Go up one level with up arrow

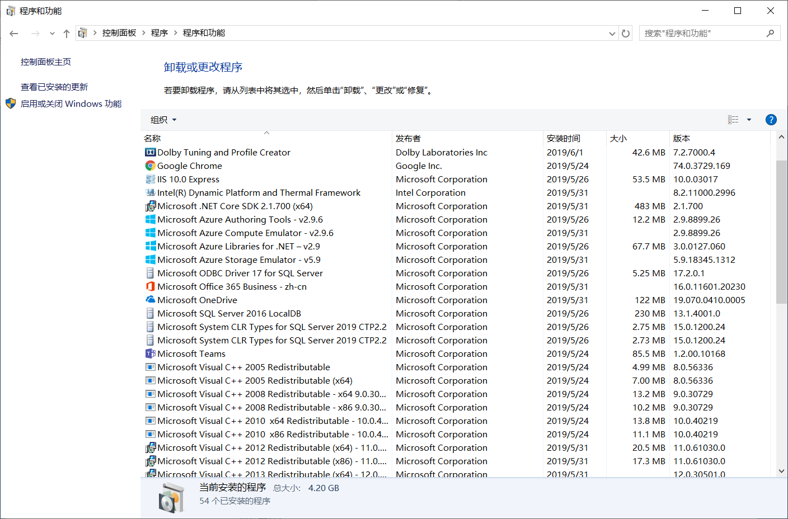click(x=67, y=34)
